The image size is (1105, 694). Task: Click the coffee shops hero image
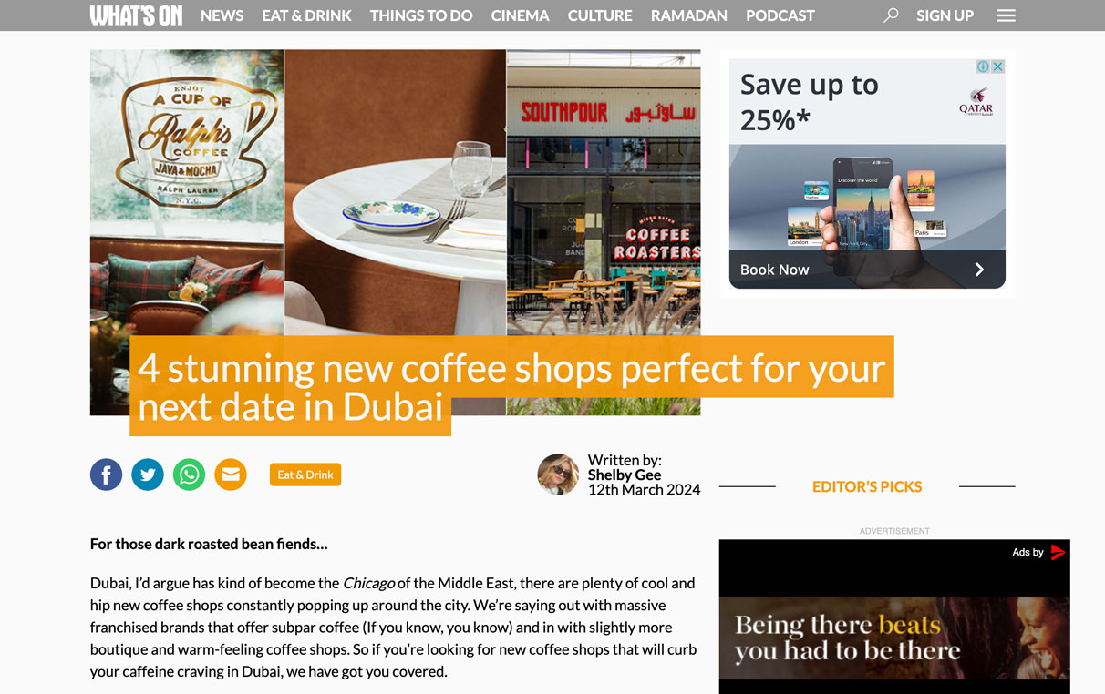point(395,232)
